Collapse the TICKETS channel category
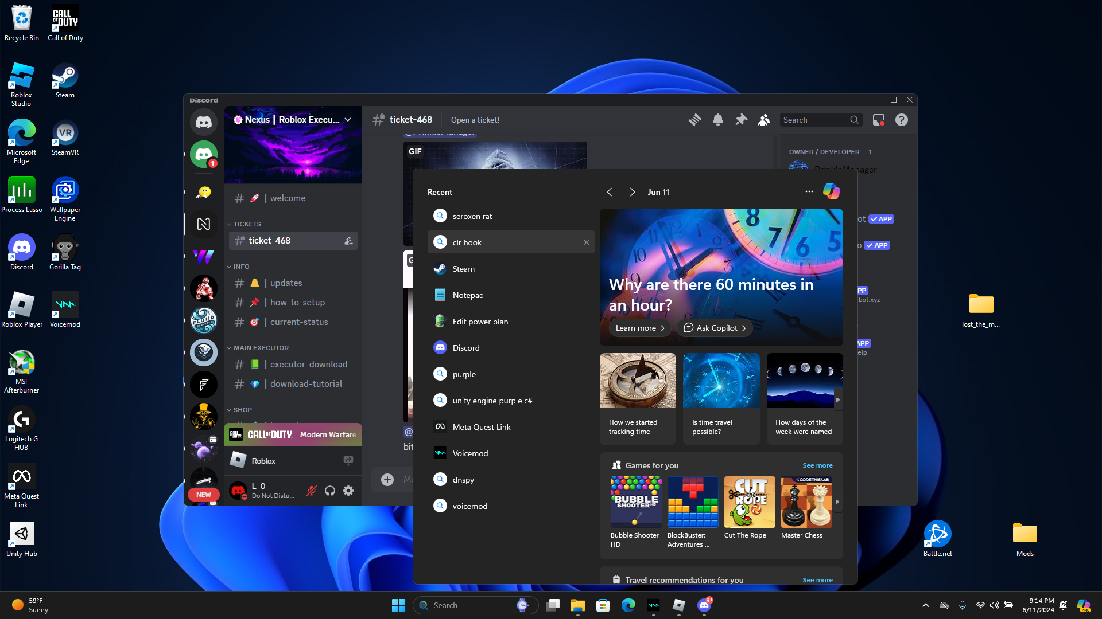 [x=247, y=224]
